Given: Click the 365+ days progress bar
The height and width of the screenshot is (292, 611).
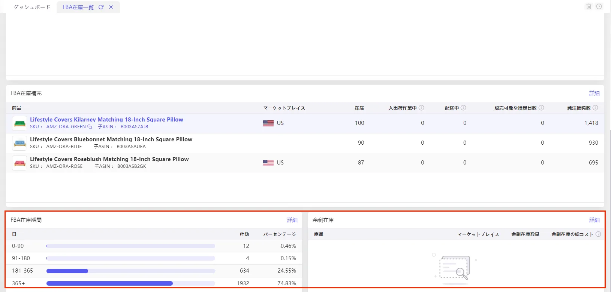Looking at the screenshot, I should [x=131, y=283].
